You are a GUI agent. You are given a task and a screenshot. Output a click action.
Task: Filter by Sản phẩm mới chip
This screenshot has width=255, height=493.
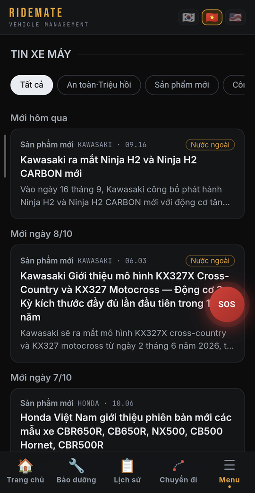tap(182, 85)
